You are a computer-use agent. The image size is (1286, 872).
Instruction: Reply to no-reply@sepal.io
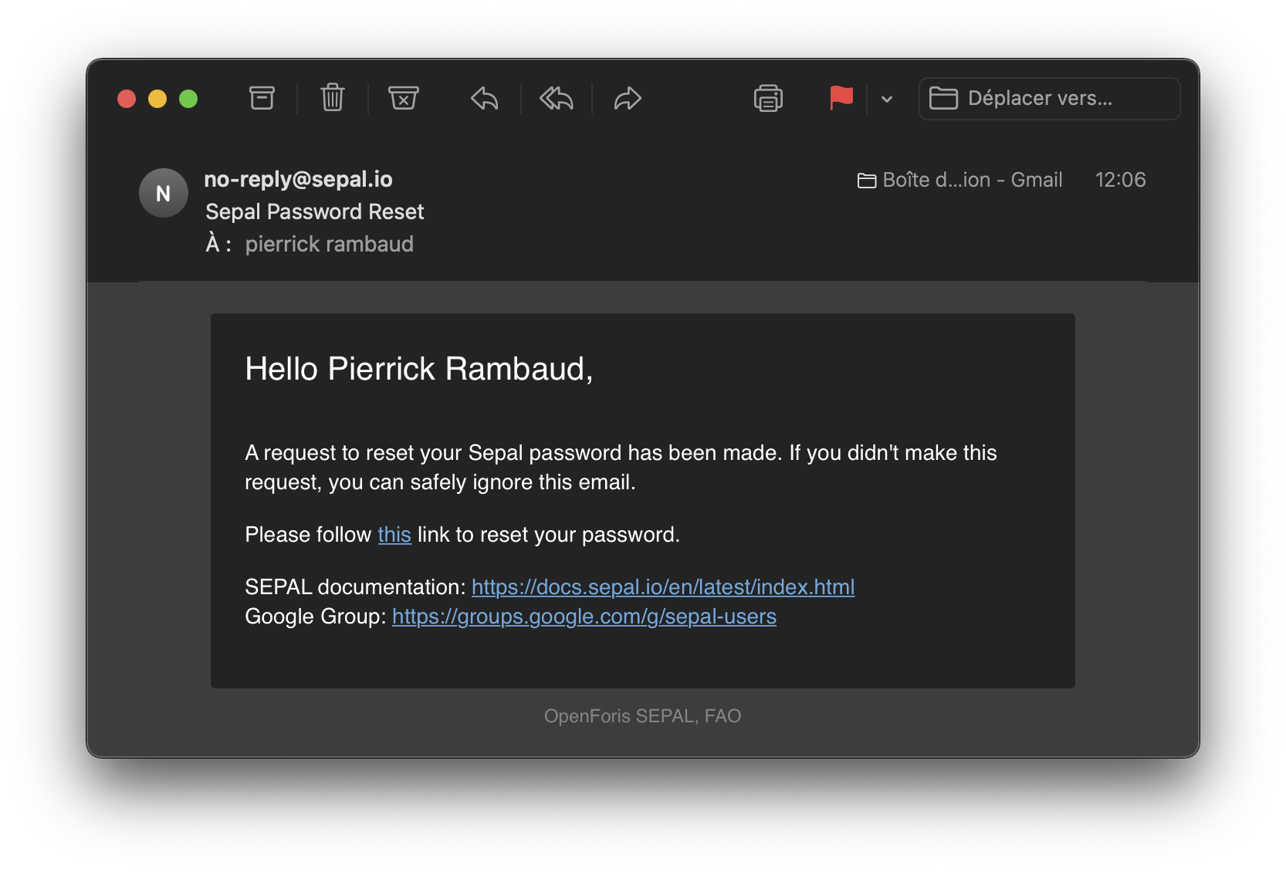485,98
